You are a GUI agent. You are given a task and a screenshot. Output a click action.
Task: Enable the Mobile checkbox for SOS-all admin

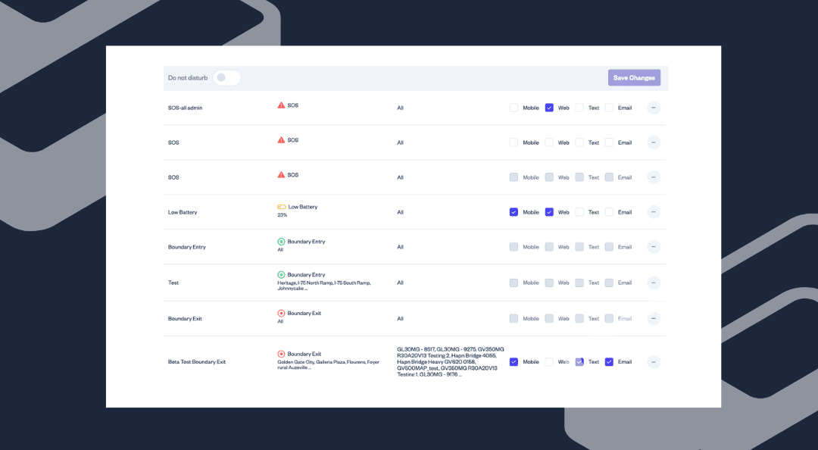(514, 108)
